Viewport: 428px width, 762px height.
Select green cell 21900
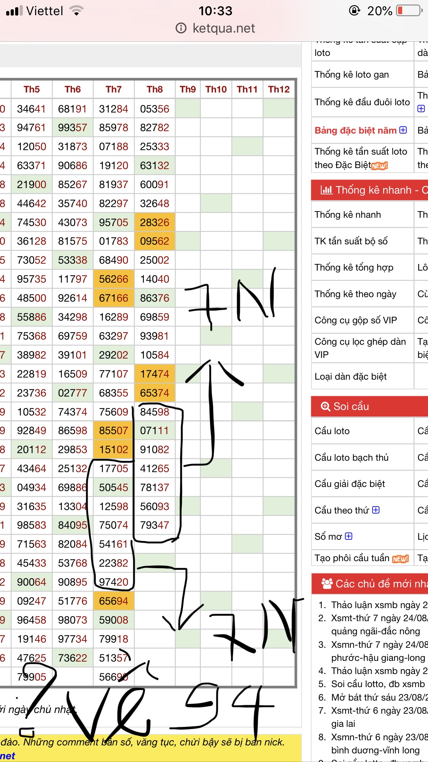tap(32, 184)
